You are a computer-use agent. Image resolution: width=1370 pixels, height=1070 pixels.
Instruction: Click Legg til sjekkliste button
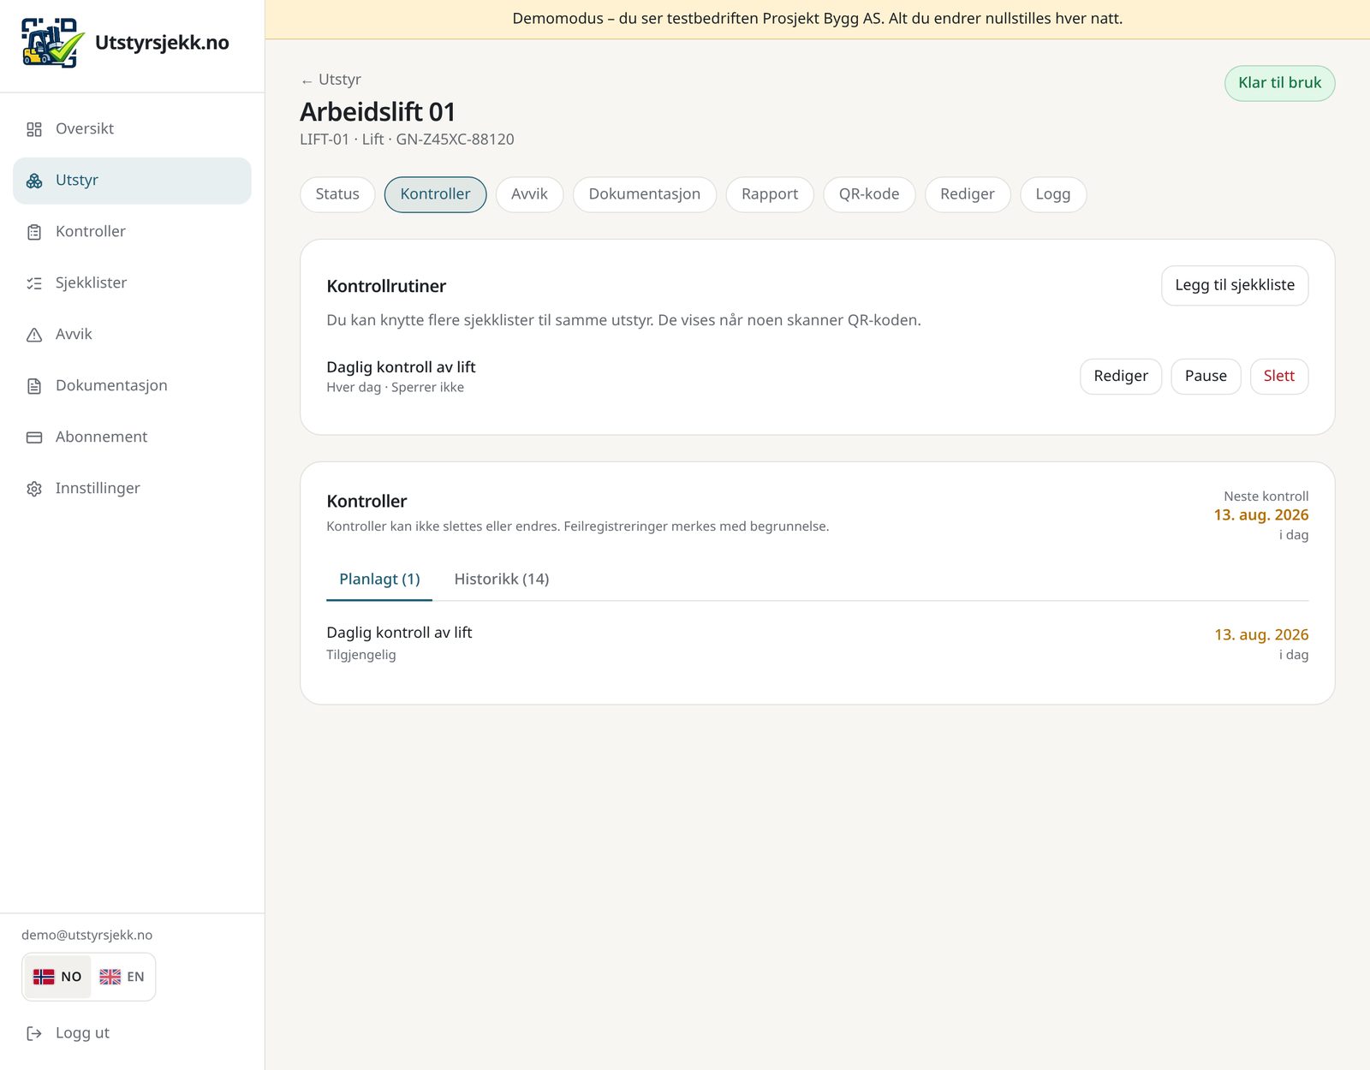tap(1235, 286)
